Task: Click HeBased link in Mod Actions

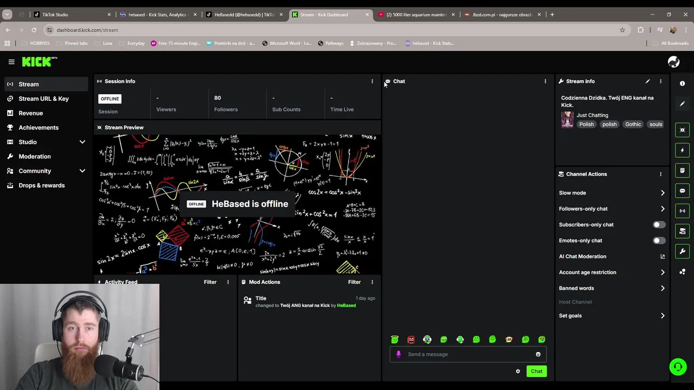Action: click(346, 305)
